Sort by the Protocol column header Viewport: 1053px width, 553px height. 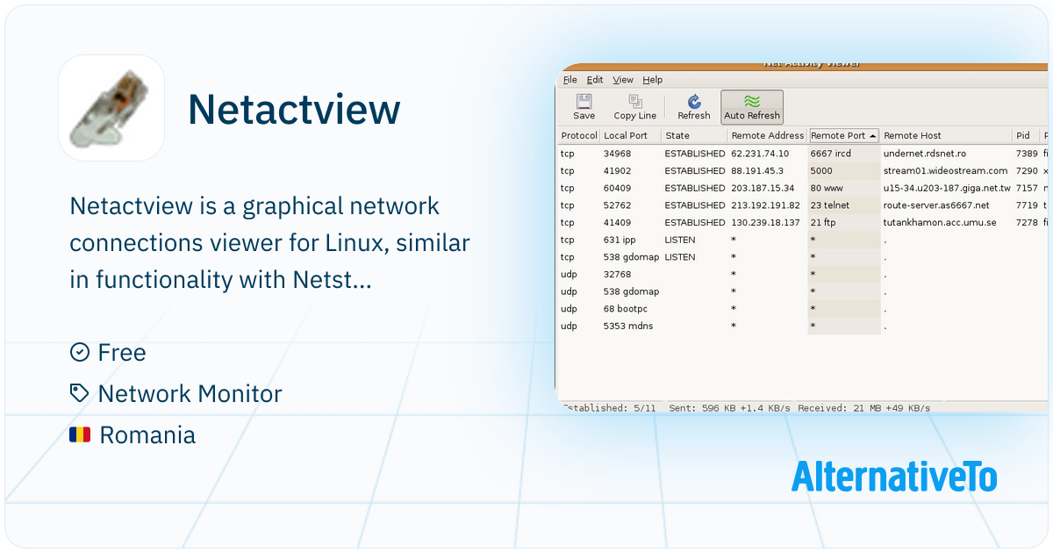[x=579, y=136]
